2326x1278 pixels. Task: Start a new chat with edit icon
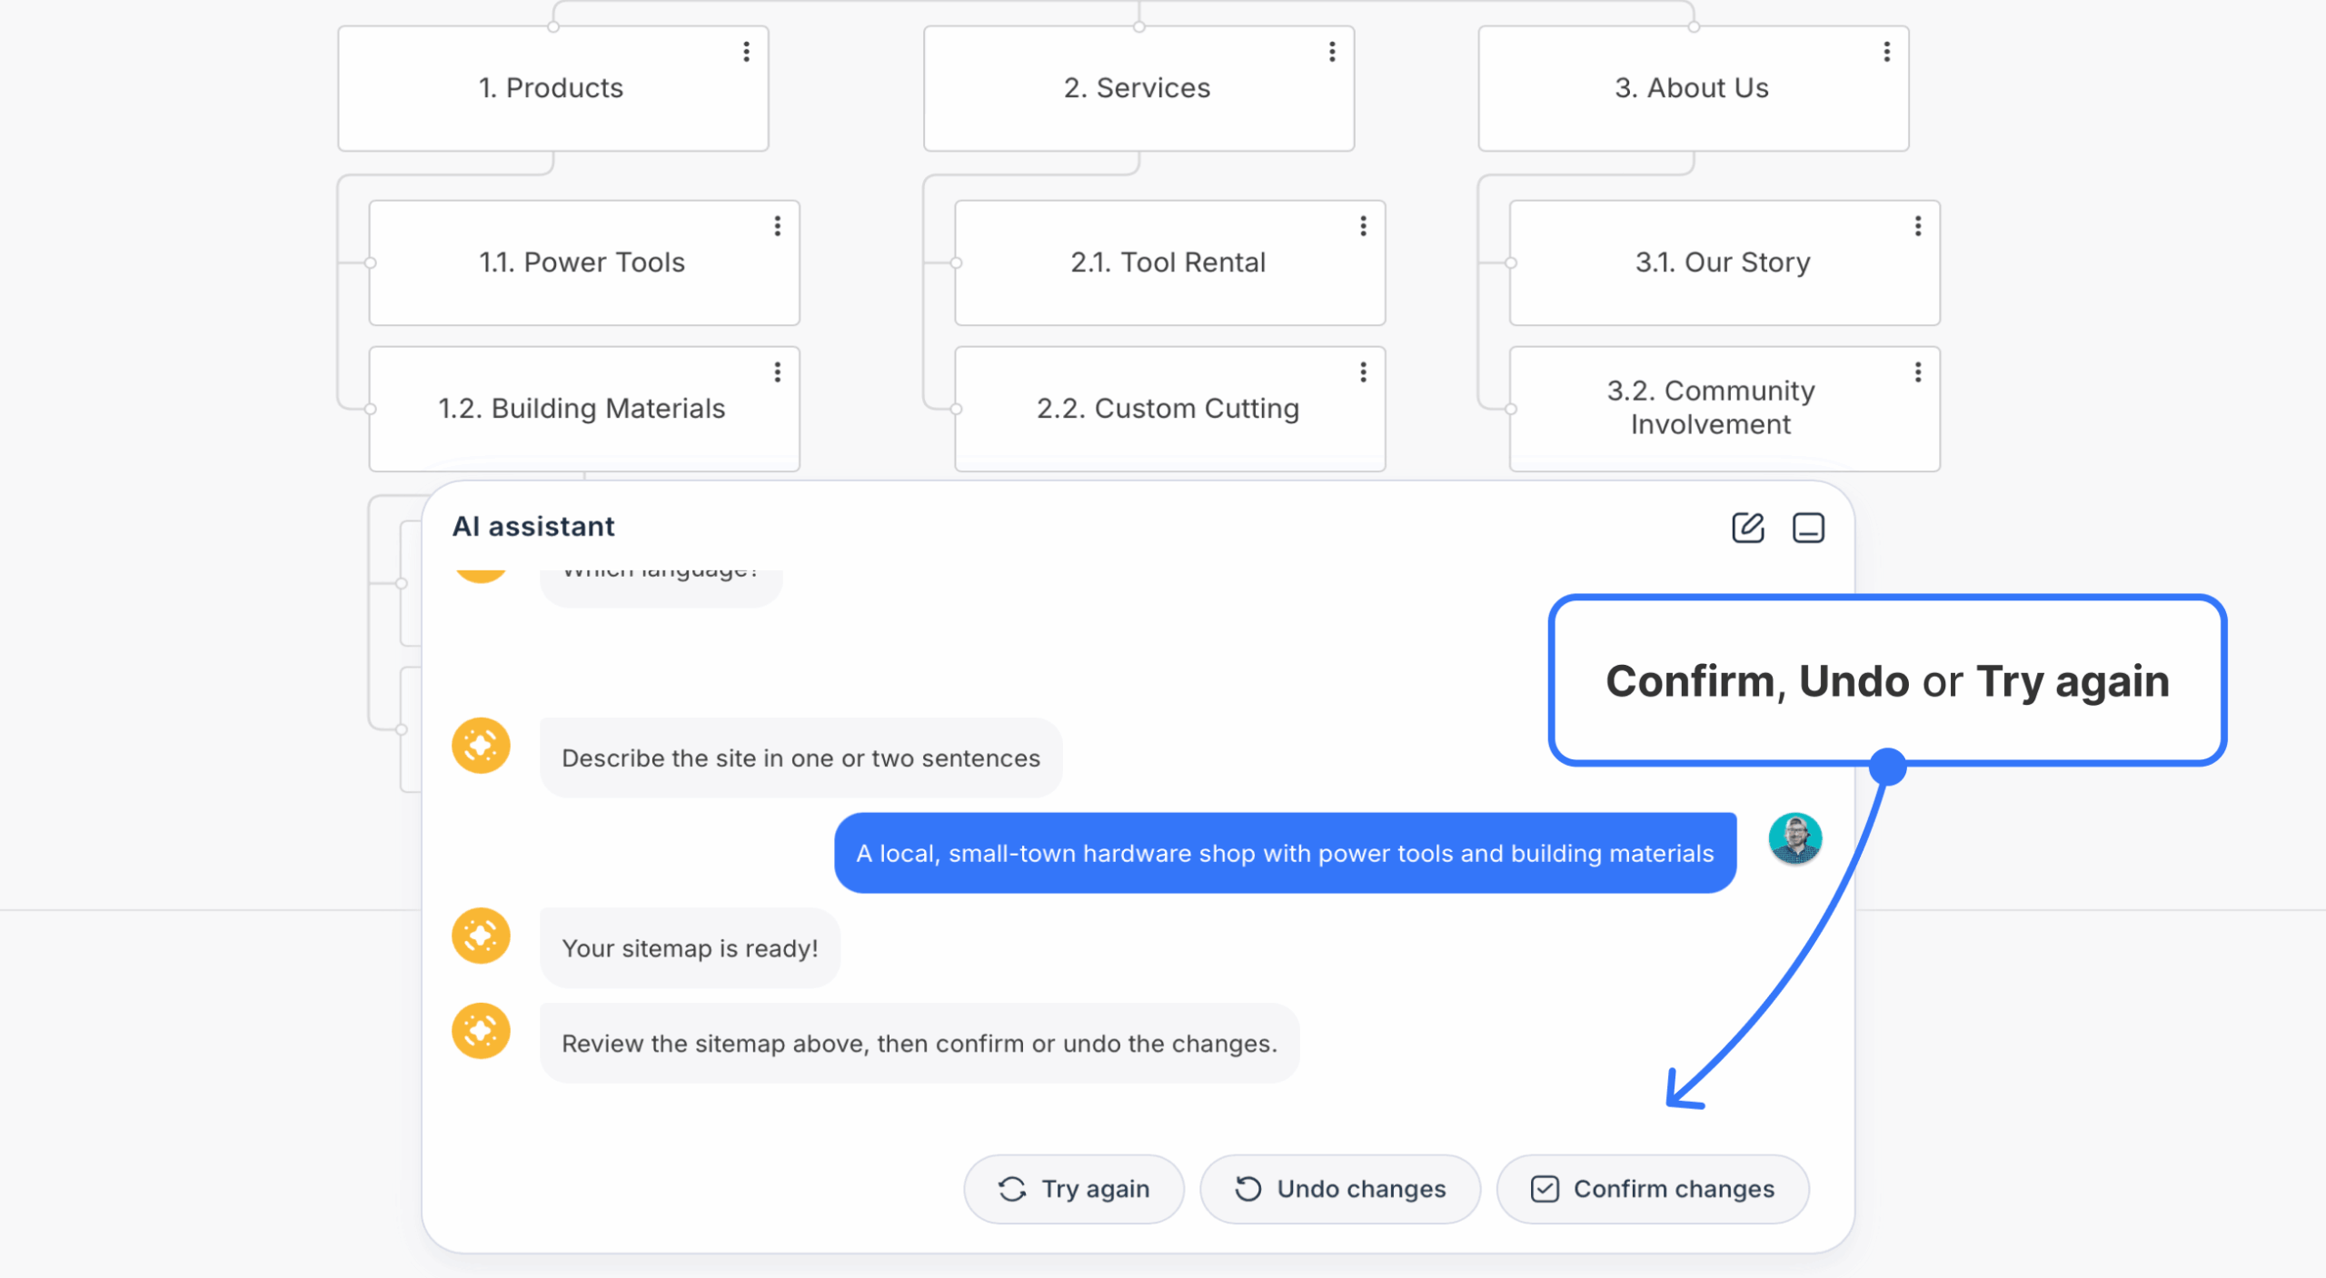pos(1747,528)
